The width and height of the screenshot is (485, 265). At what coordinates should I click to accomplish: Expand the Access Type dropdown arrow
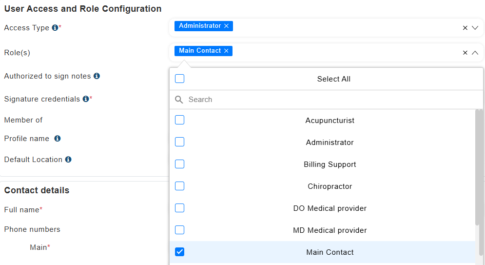475,28
